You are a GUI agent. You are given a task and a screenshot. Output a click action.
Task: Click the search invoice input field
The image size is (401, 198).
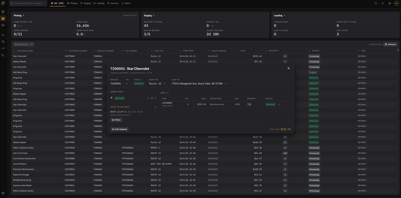[x=28, y=3]
